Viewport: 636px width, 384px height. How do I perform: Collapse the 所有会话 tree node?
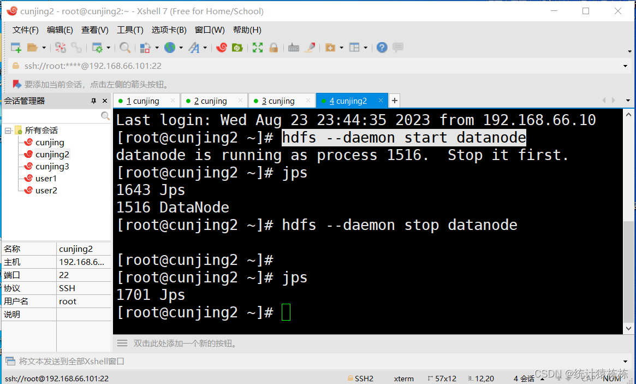pos(8,131)
